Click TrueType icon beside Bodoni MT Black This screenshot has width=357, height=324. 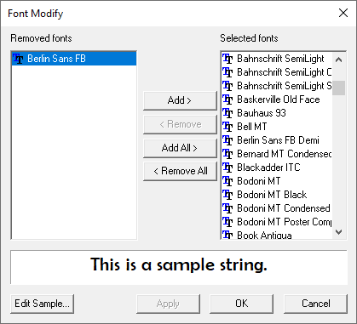[x=227, y=195]
